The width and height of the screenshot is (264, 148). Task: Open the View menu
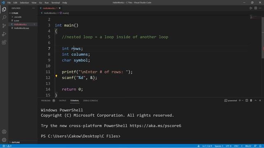tap(34, 2)
